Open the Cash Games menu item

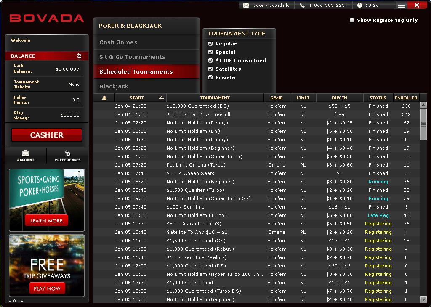point(146,42)
